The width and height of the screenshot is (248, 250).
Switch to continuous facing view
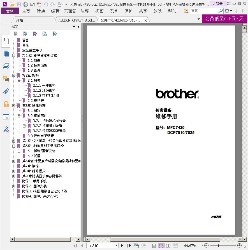(176, 246)
